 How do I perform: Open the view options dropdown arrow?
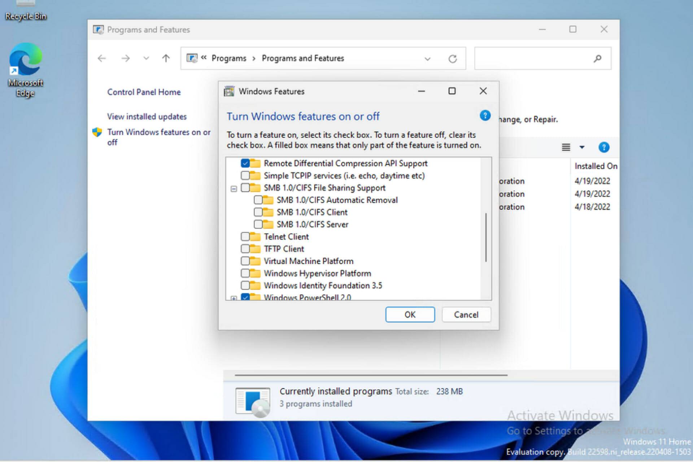(582, 147)
